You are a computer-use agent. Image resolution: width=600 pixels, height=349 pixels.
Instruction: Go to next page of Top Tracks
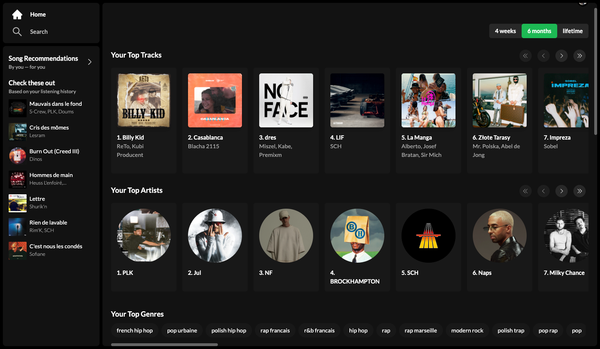561,56
